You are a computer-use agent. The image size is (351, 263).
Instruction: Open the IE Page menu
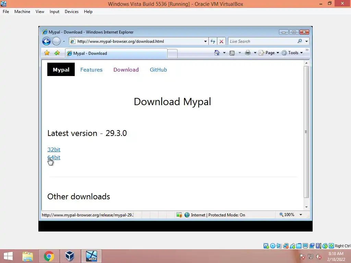tap(269, 53)
